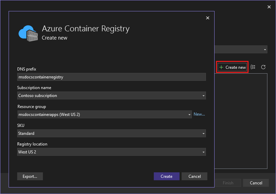
Task: Expand the Resource group dropdown
Action: click(x=104, y=115)
